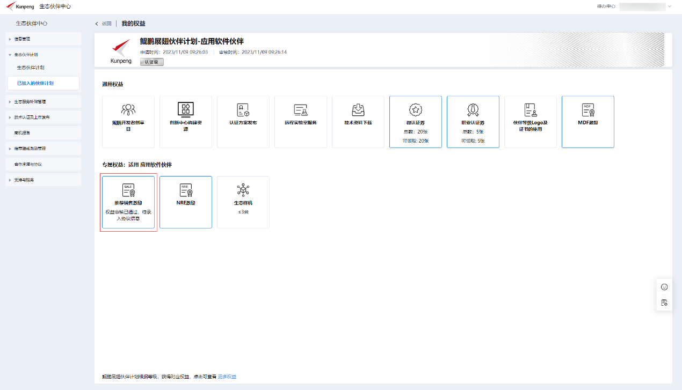Click the 技术资料下载 download icon

pyautogui.click(x=358, y=109)
